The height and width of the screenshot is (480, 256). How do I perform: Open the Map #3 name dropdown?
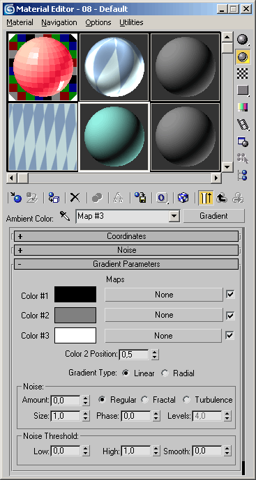pyautogui.click(x=174, y=217)
